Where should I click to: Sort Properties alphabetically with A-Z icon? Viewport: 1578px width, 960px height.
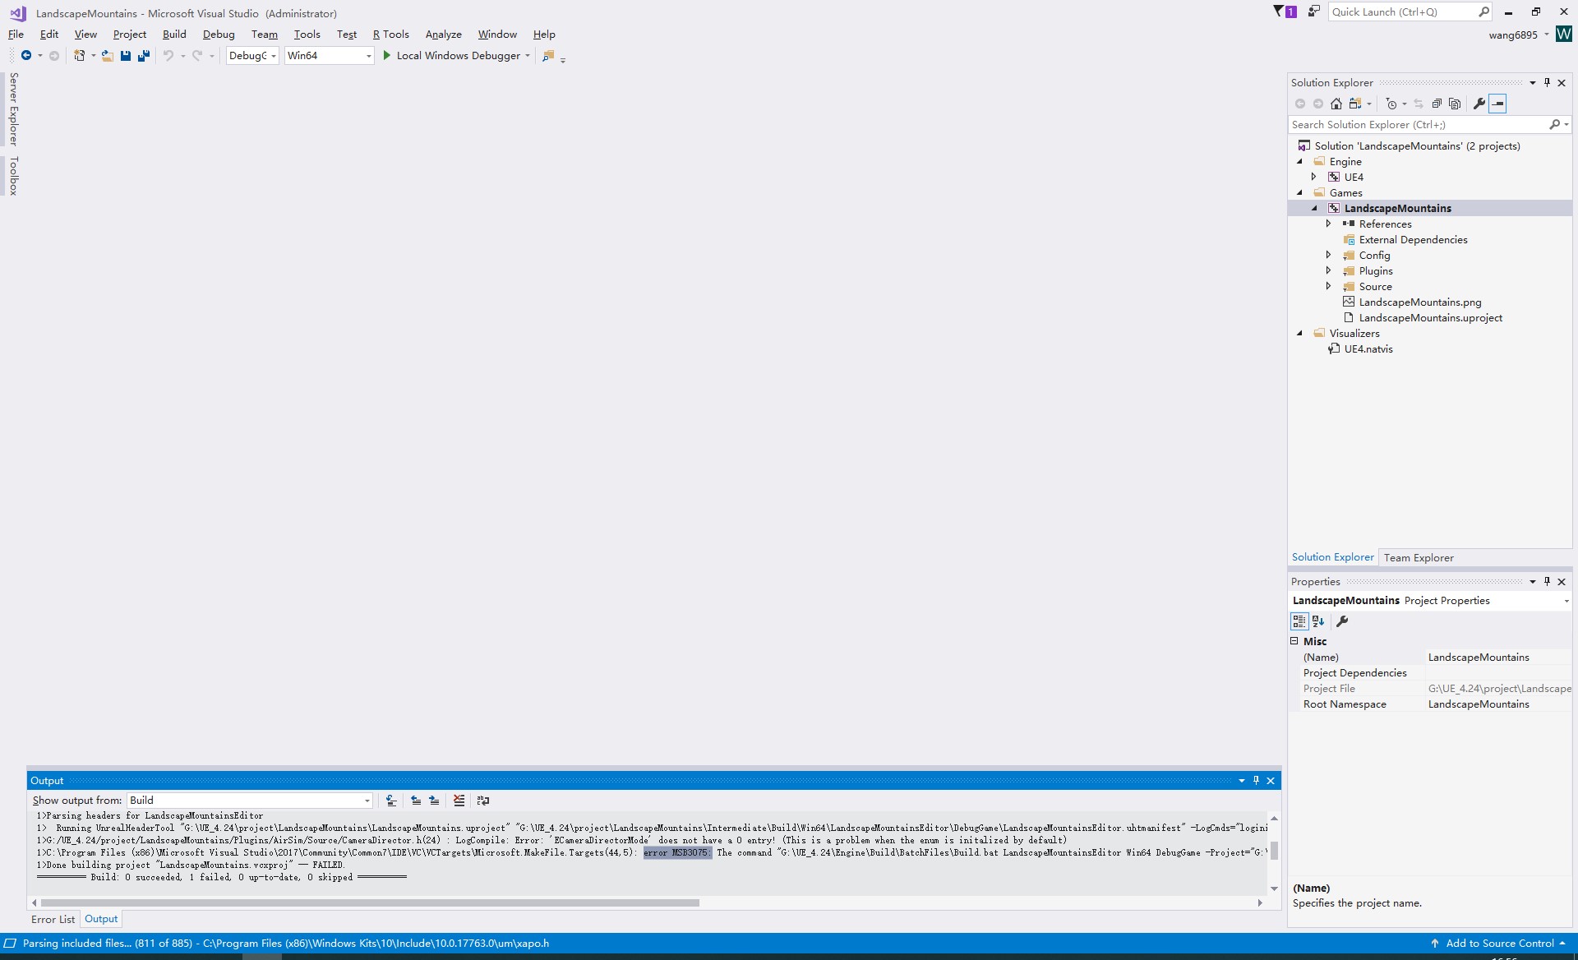1317,621
